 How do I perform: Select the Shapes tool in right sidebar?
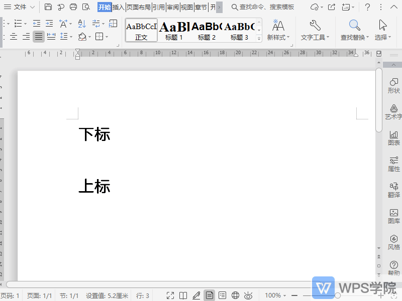click(392, 86)
